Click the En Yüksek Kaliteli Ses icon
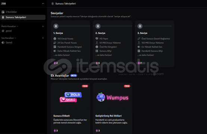The image size is (207, 134). click(x=139, y=47)
